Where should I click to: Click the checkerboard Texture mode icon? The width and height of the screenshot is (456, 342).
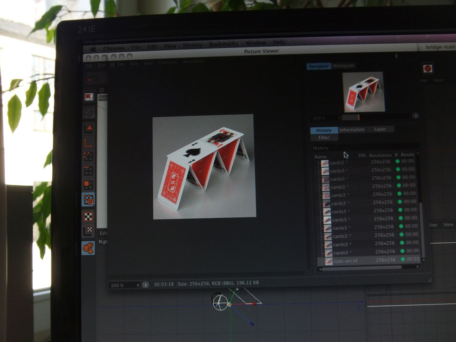click(88, 216)
